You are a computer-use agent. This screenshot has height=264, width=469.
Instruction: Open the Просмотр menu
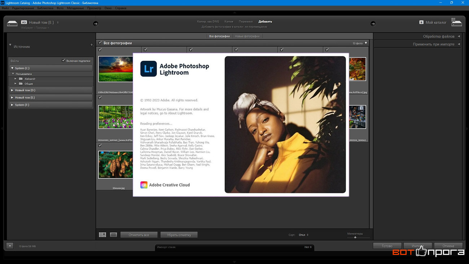pos(94,8)
